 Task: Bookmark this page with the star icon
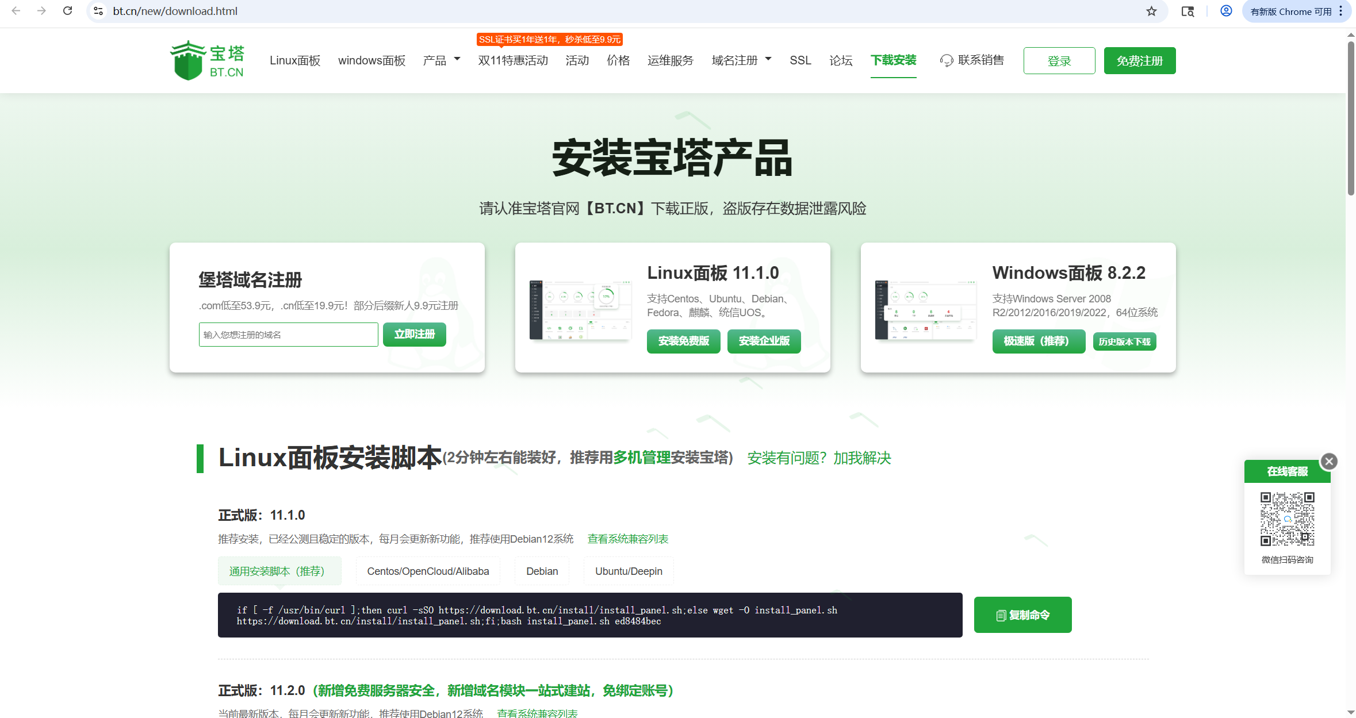[1151, 11]
